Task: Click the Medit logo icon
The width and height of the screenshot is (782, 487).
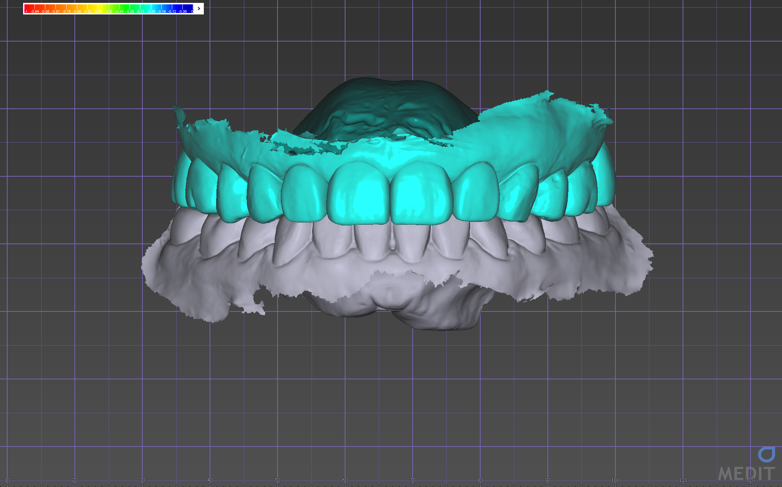Action: pos(766,454)
